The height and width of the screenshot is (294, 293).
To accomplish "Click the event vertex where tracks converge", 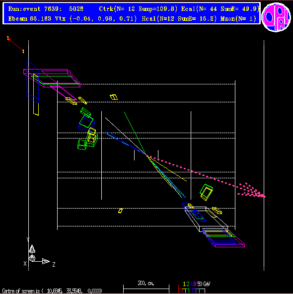I will point(146,154).
